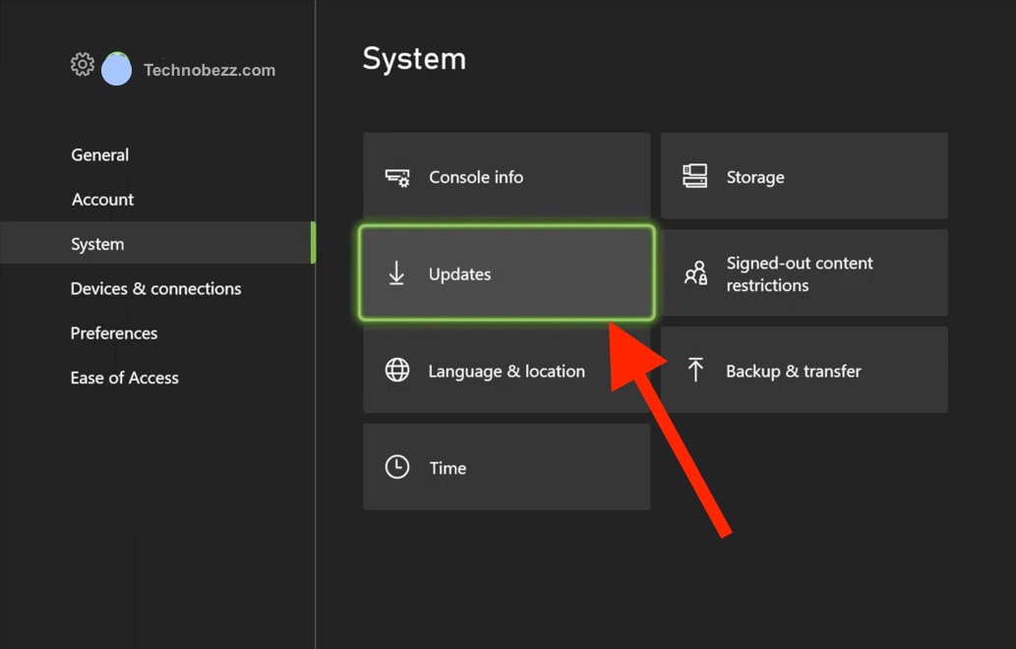The image size is (1016, 649).
Task: Click the Time clock icon
Action: coord(397,467)
